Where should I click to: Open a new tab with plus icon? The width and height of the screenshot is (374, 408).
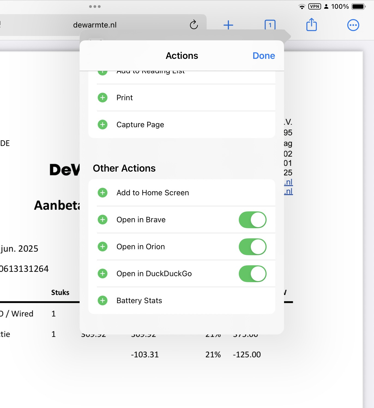pyautogui.click(x=228, y=25)
